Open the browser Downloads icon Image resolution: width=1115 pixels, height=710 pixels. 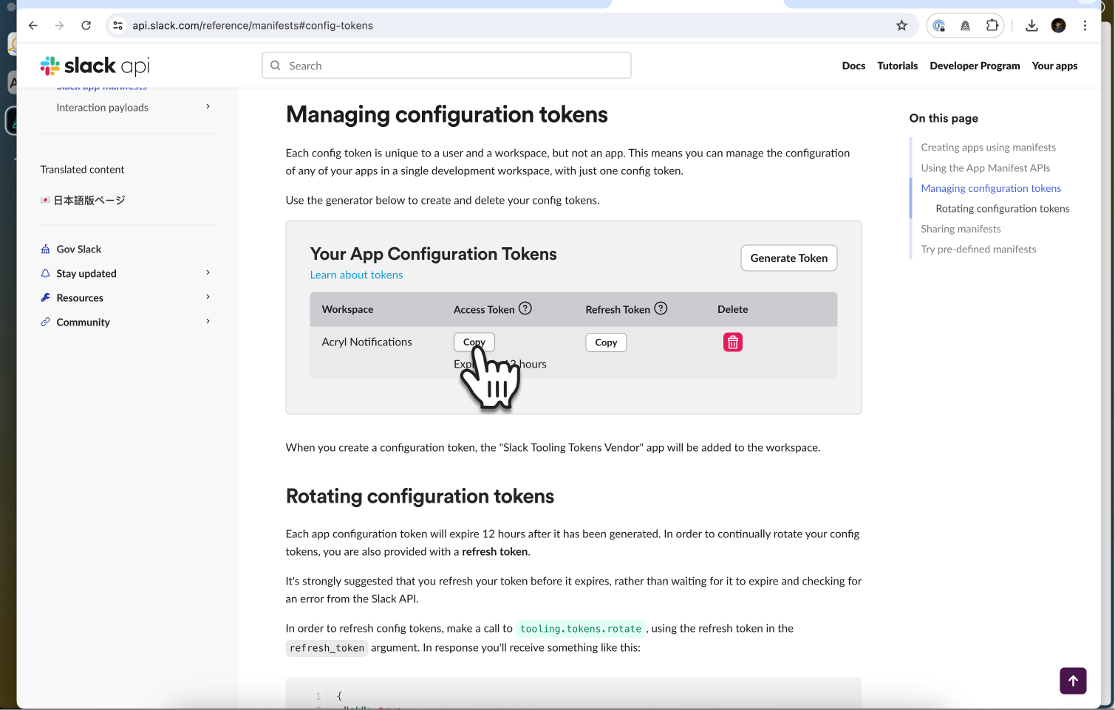[1032, 25]
